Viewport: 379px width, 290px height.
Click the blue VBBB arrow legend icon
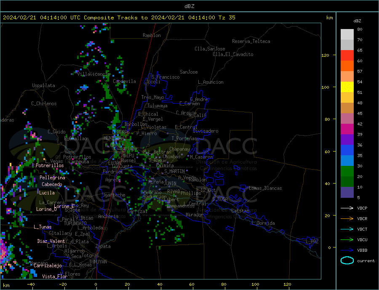[347, 250]
